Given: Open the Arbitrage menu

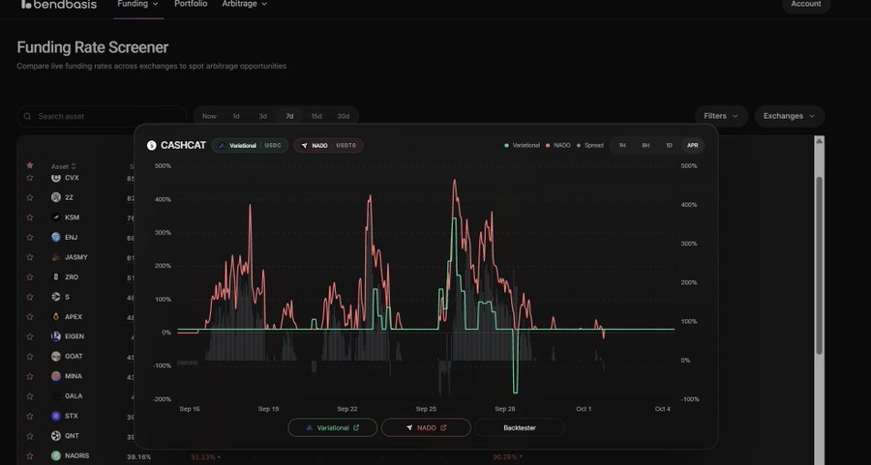Looking at the screenshot, I should point(245,4).
